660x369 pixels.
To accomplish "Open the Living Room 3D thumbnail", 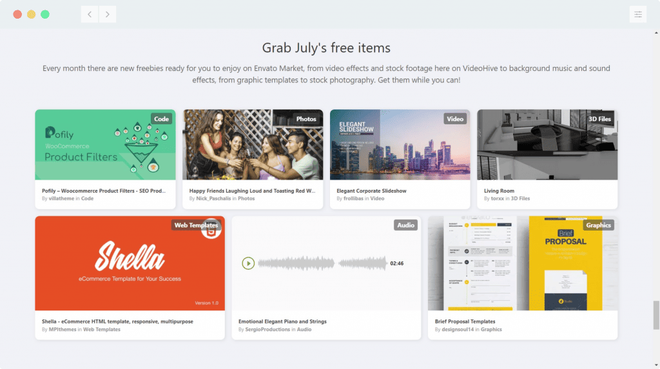I will pos(547,145).
